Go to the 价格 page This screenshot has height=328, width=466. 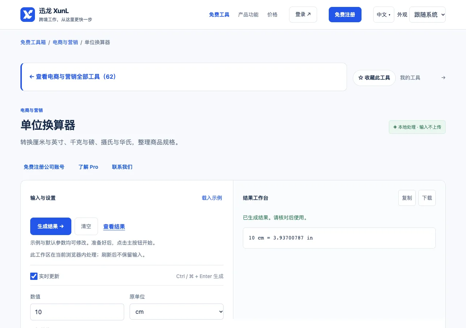coord(272,15)
